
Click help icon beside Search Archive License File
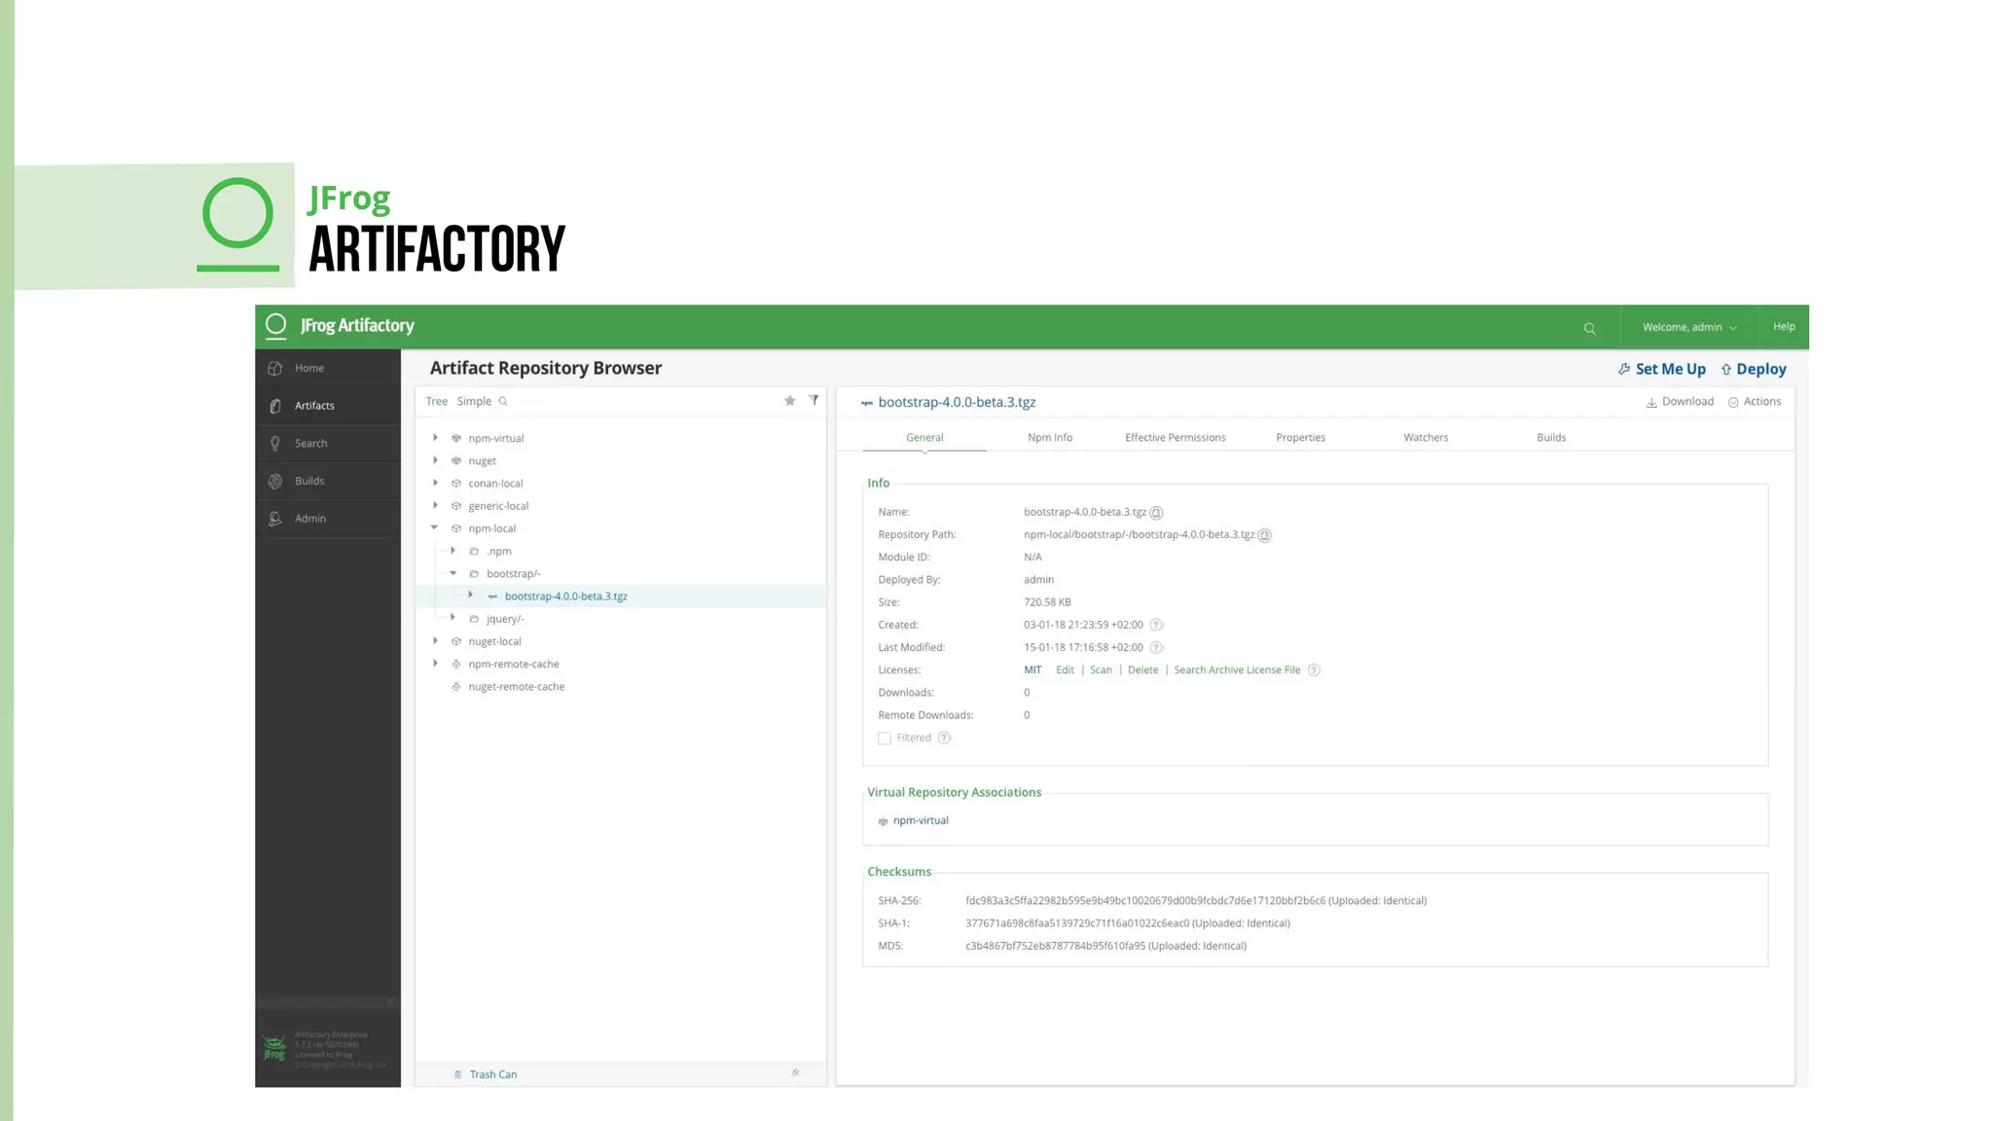tap(1314, 670)
